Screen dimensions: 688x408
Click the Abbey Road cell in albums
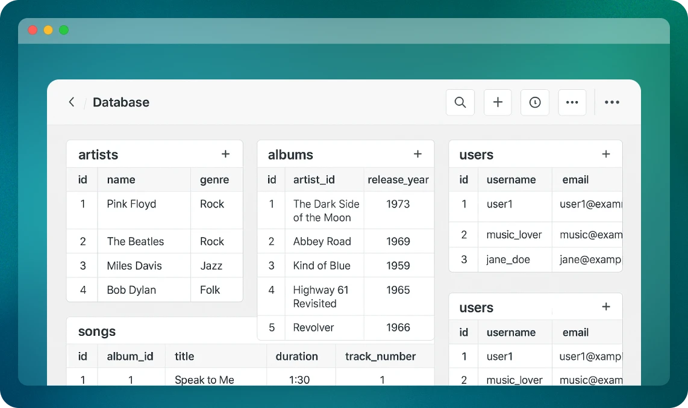[322, 241]
